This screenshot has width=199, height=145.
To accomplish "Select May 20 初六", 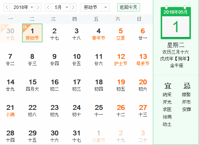I will pos(143,85).
